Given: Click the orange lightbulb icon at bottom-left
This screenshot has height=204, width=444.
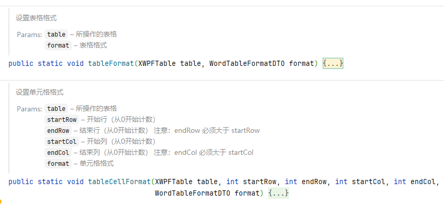Looking at the screenshot, I should pyautogui.click(x=1, y=202).
